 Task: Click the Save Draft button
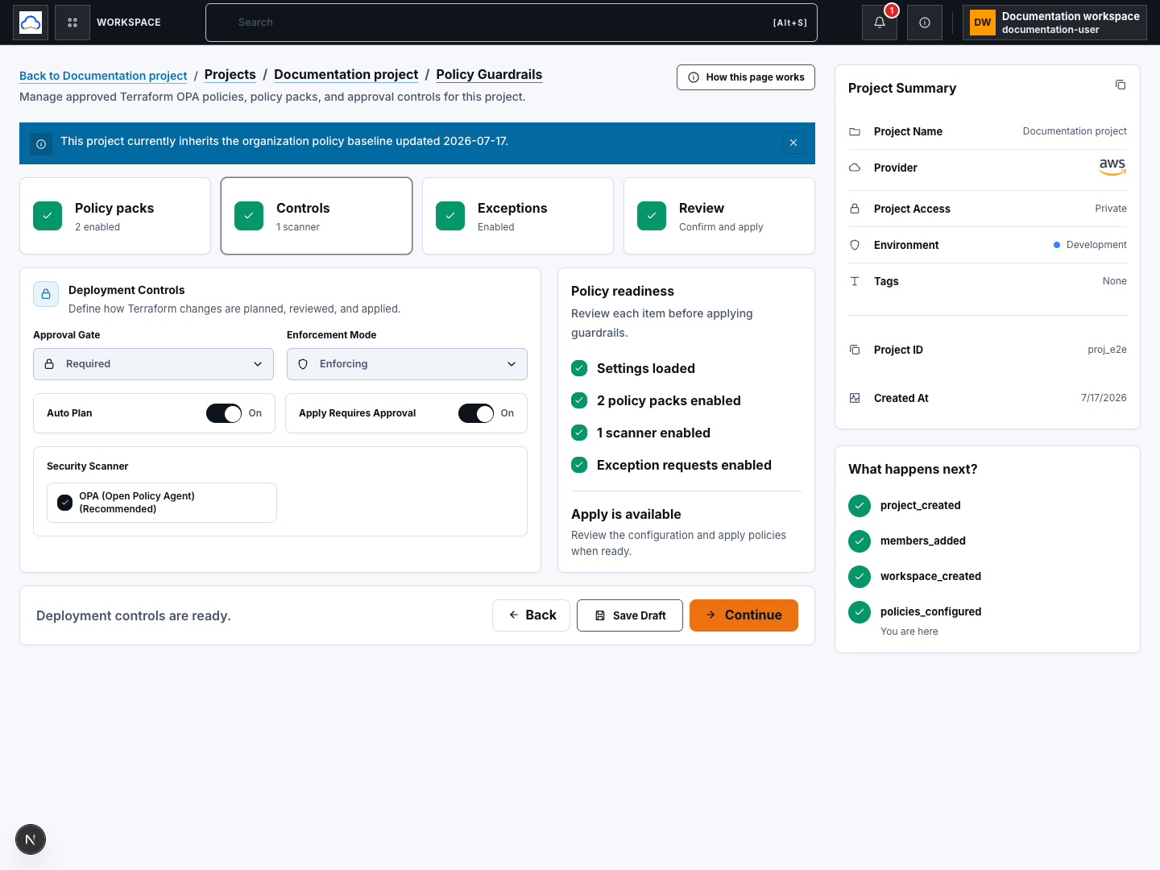coord(630,615)
